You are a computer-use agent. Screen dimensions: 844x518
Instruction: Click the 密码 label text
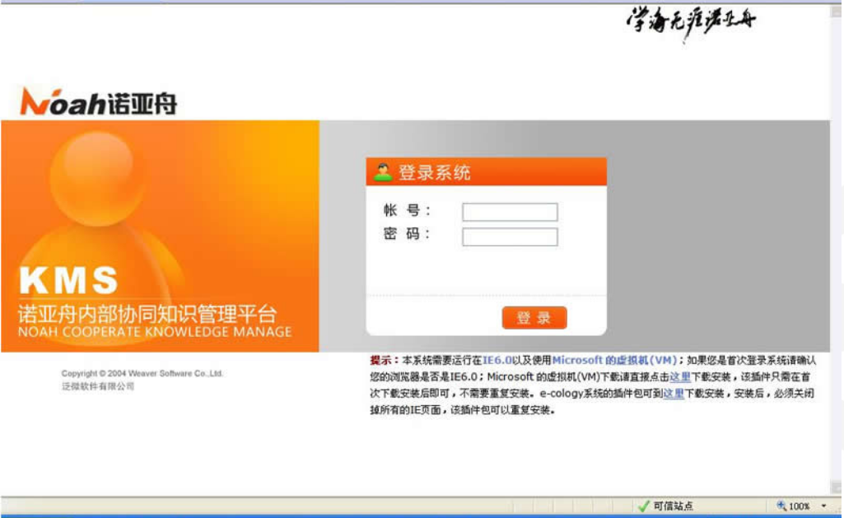(x=407, y=234)
